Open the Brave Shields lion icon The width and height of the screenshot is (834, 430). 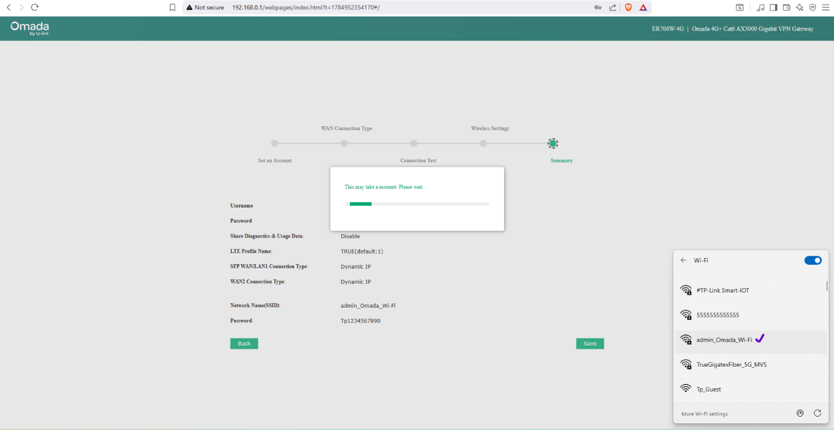629,7
